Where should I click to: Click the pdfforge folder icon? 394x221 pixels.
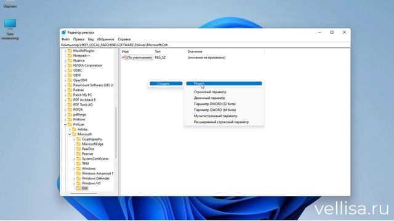[70, 115]
